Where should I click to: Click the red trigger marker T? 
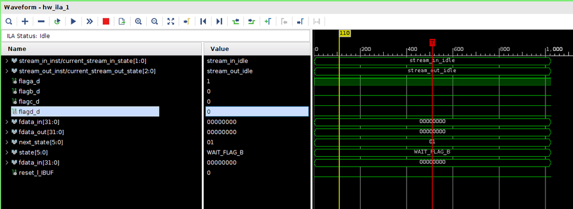click(x=432, y=42)
